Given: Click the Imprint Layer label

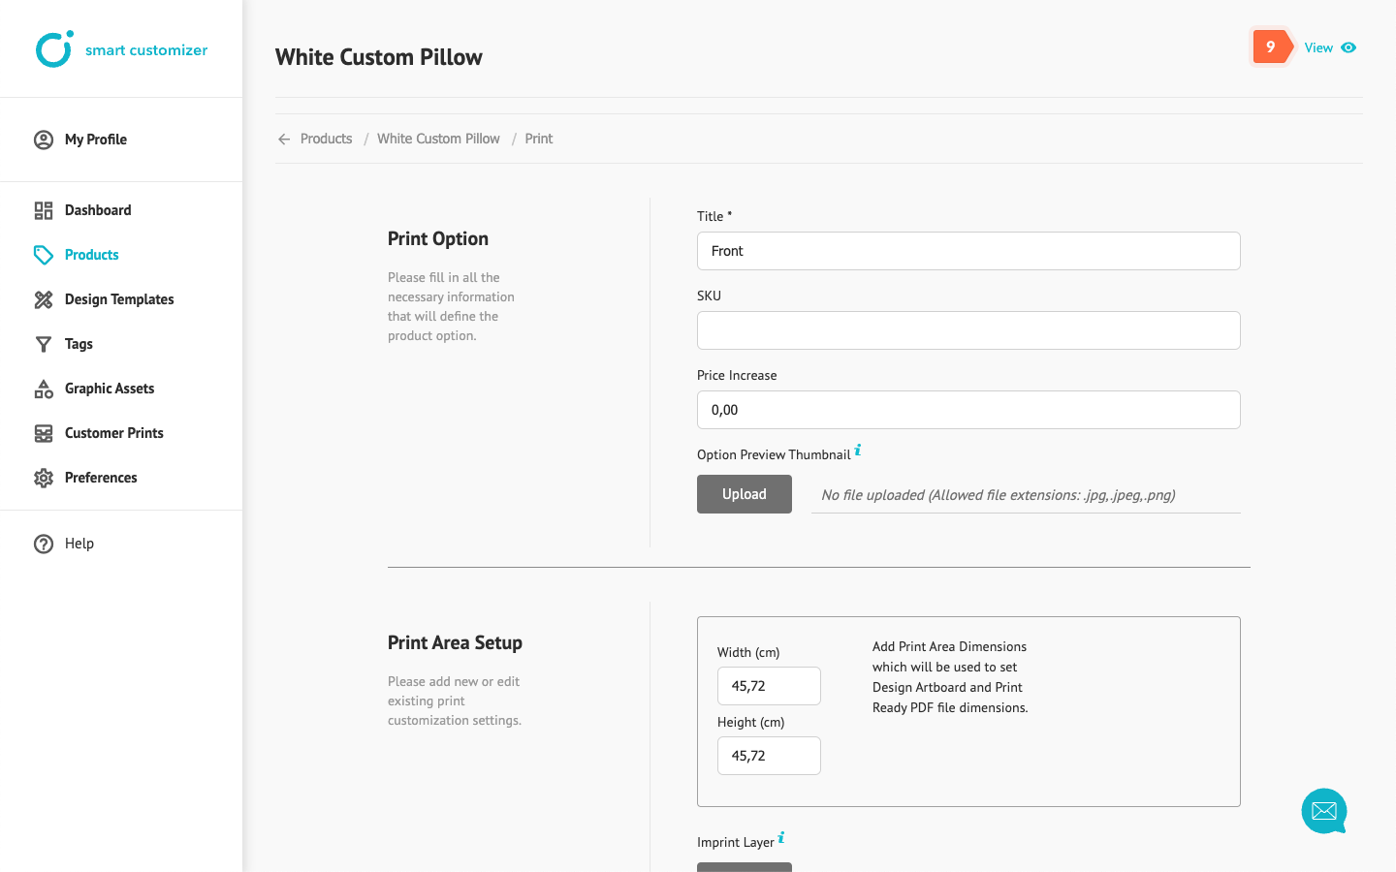Looking at the screenshot, I should click(x=736, y=842).
